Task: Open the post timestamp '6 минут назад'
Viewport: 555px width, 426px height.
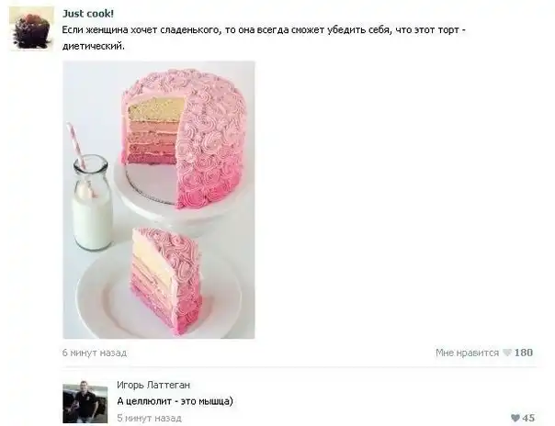Action: pos(95,353)
